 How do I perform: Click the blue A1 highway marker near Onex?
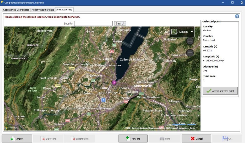pos(104,100)
